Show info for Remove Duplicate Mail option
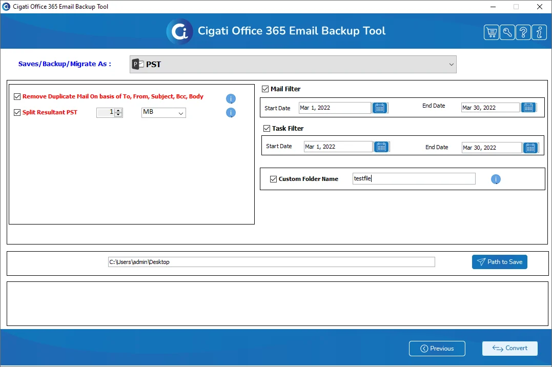552x367 pixels. point(231,98)
